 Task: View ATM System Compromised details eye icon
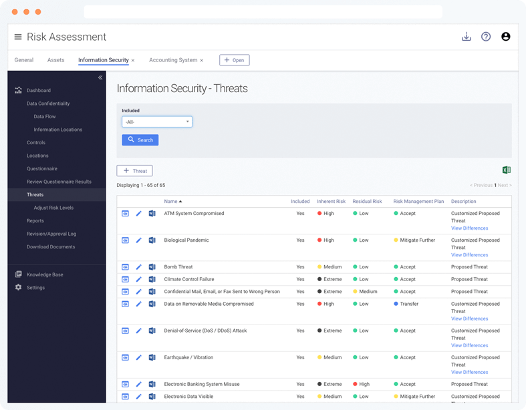point(125,214)
